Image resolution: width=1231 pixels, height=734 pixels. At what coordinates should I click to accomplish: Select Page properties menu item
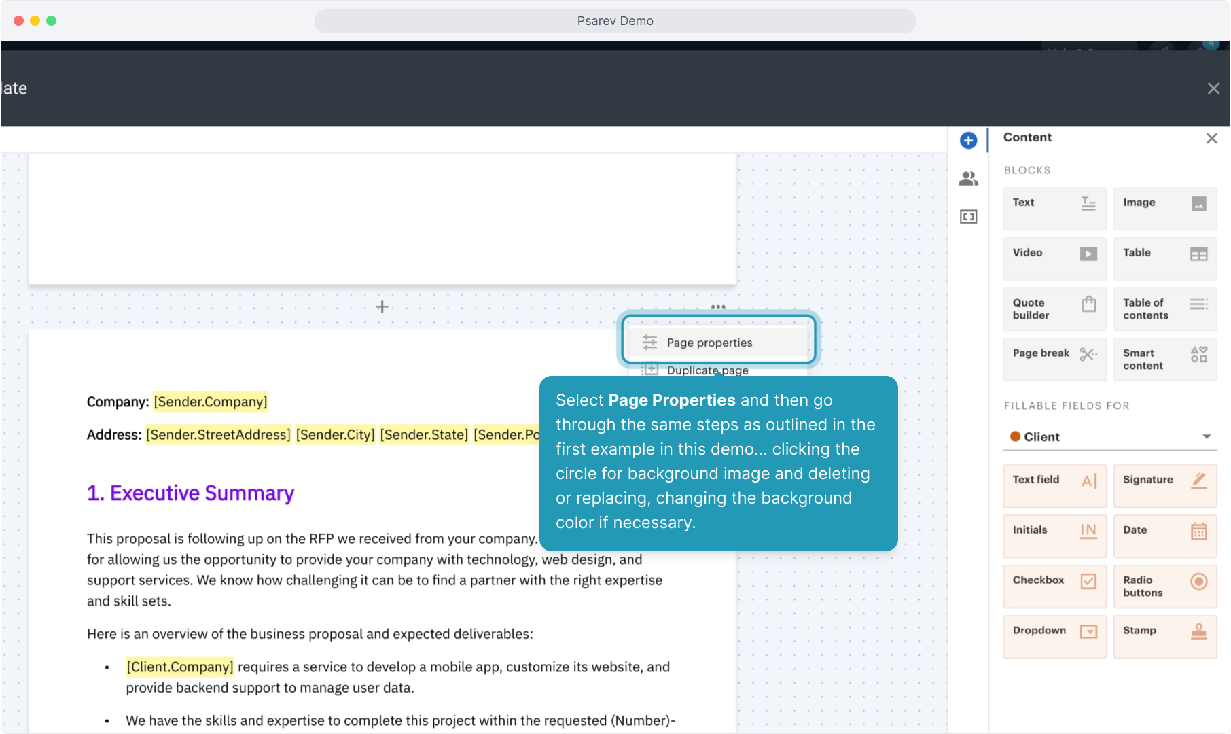click(709, 343)
